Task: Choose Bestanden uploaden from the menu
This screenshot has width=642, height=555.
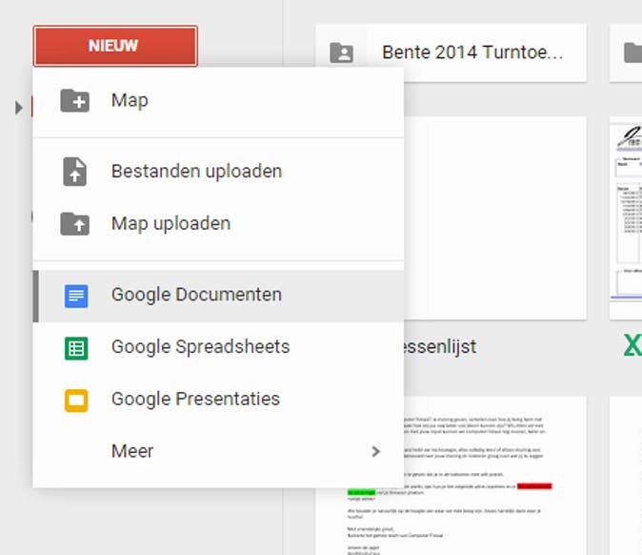Action: [218, 172]
